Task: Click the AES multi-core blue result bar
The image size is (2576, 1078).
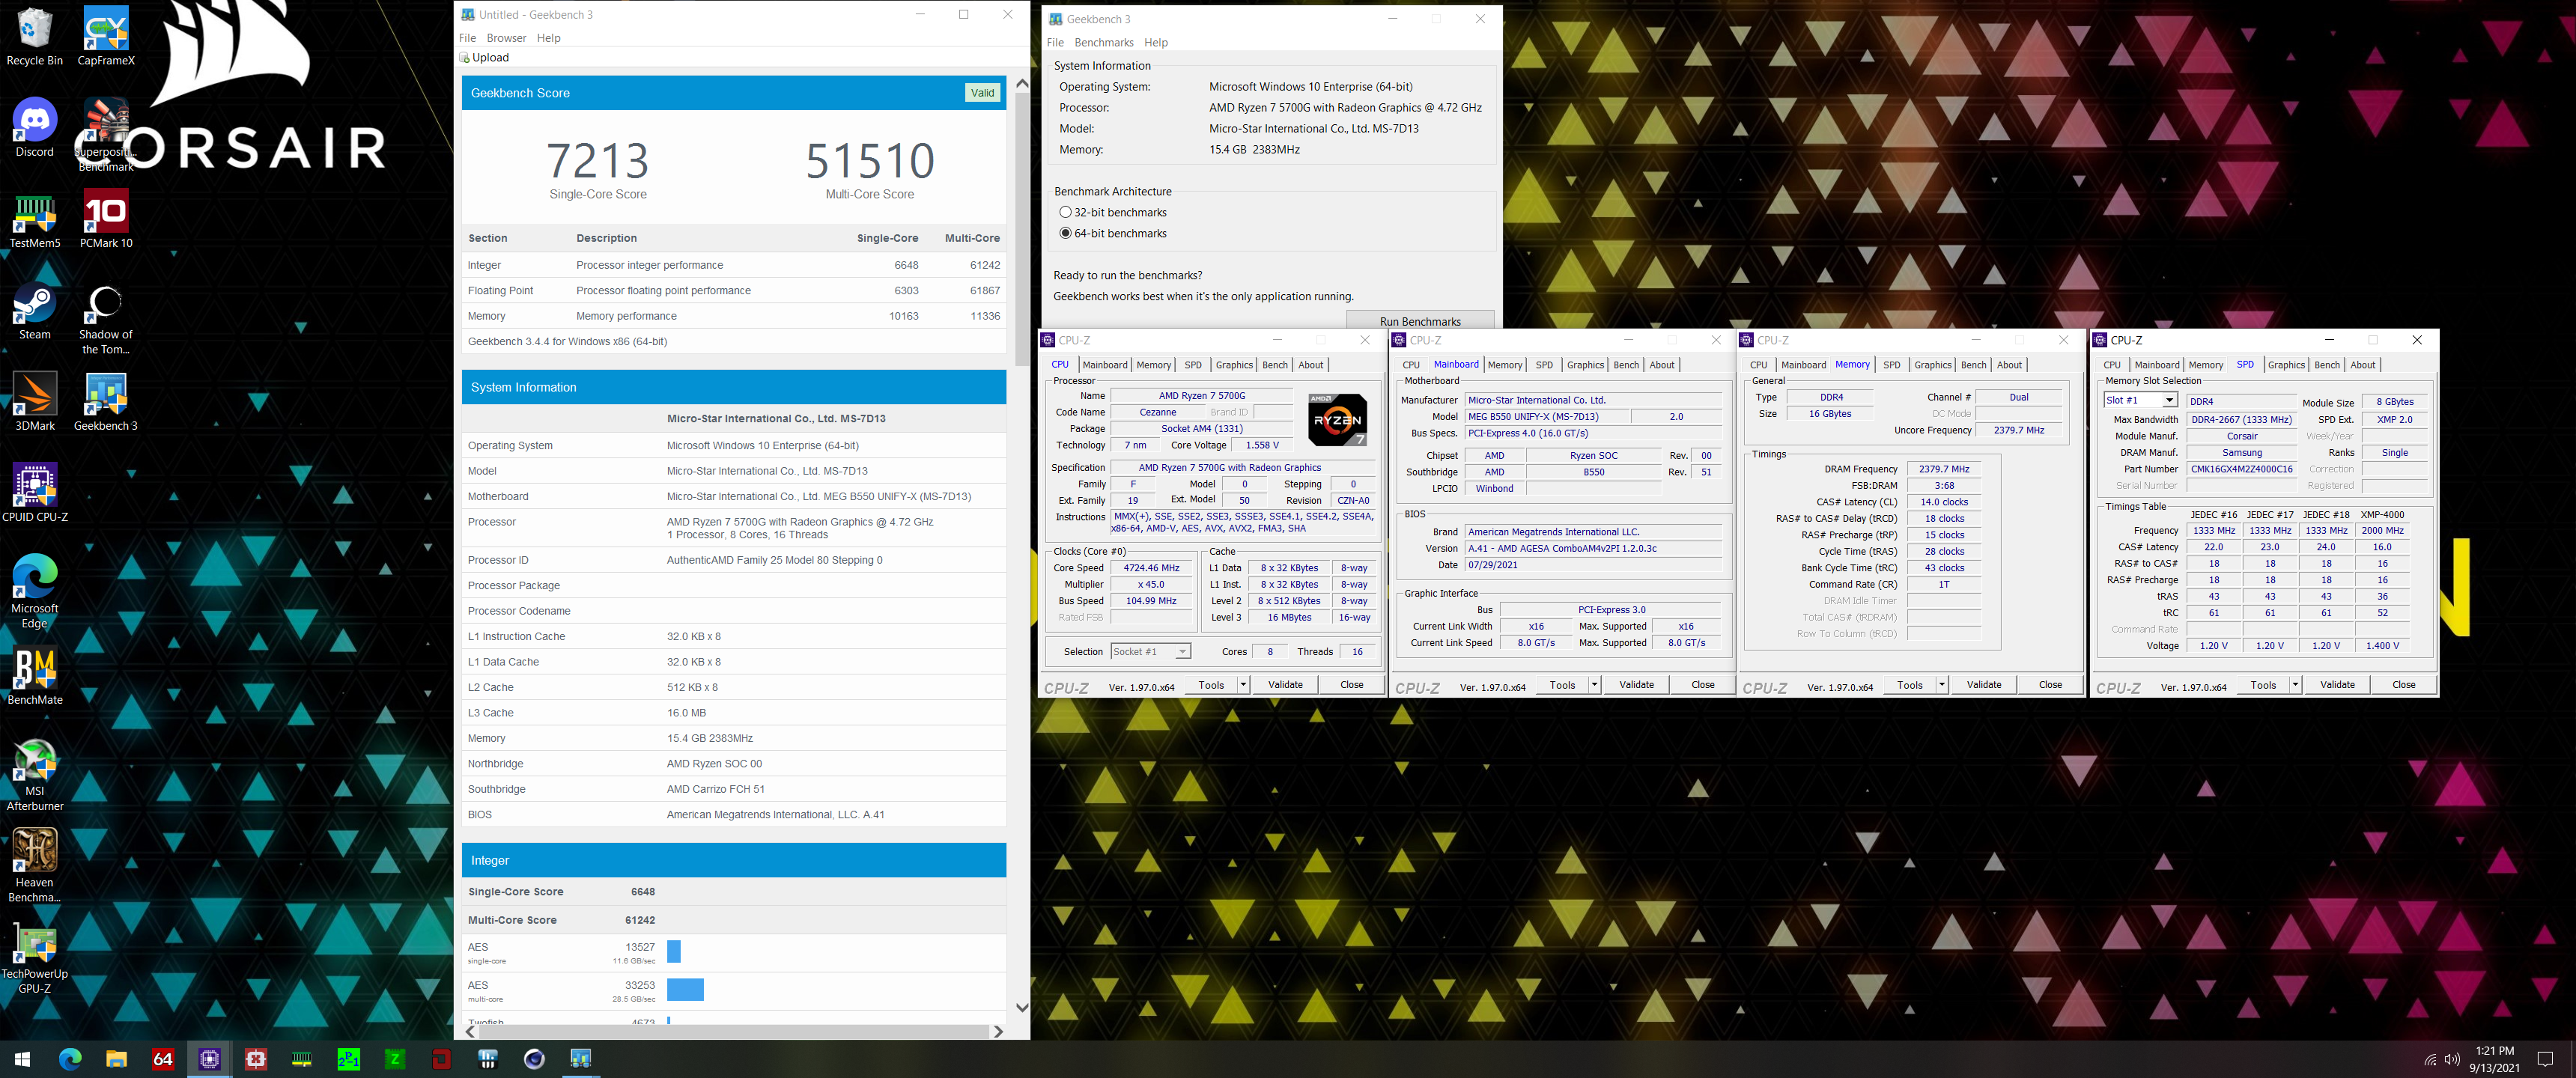Action: click(685, 990)
